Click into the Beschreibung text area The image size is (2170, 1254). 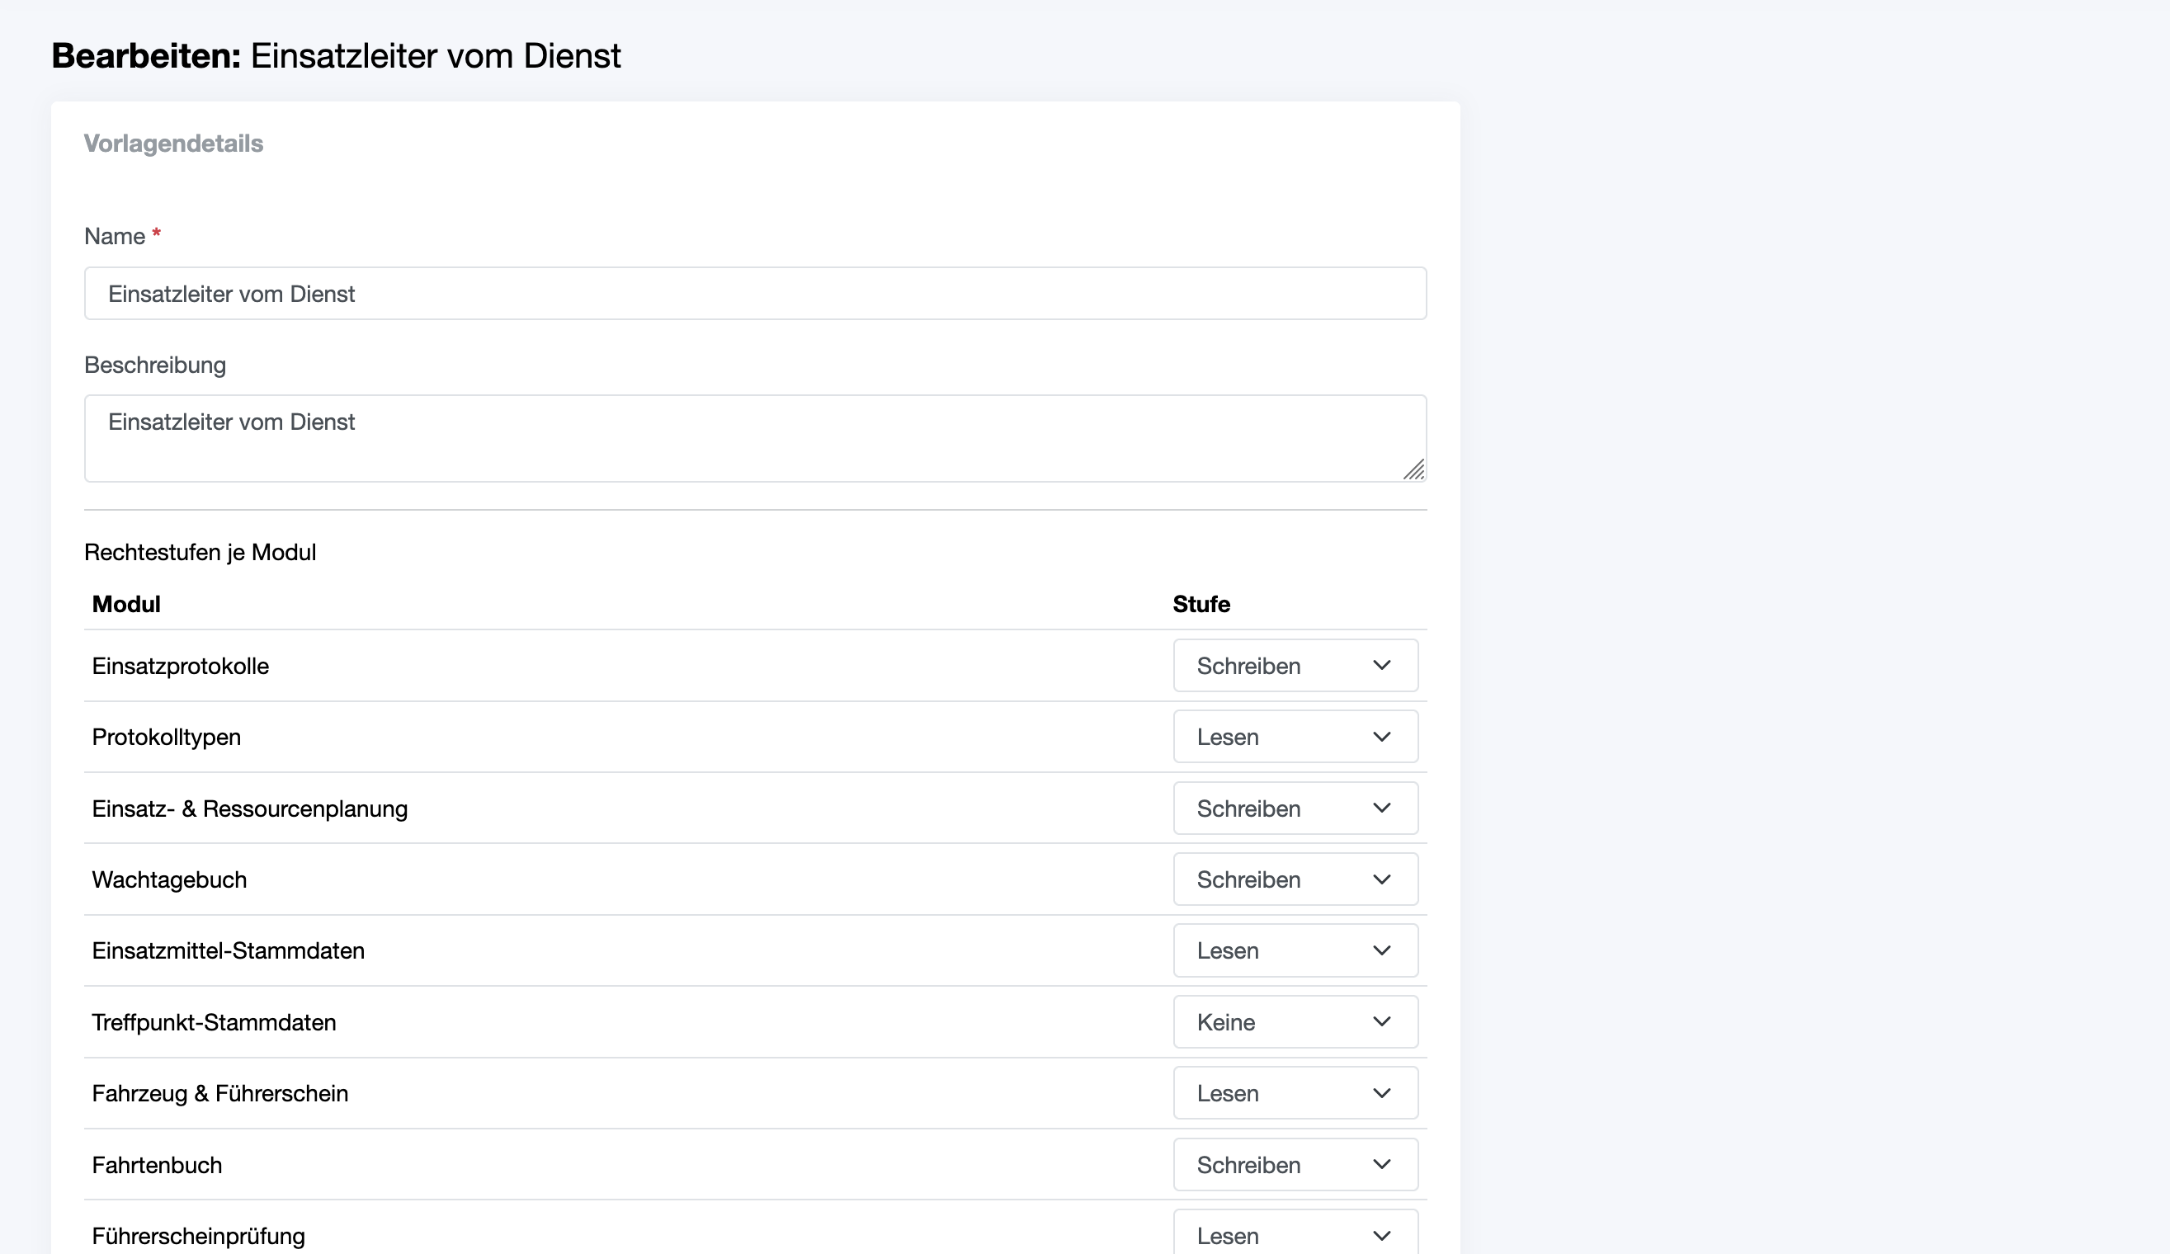click(755, 438)
